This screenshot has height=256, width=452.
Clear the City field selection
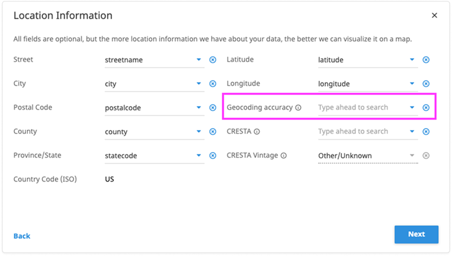pyautogui.click(x=213, y=84)
